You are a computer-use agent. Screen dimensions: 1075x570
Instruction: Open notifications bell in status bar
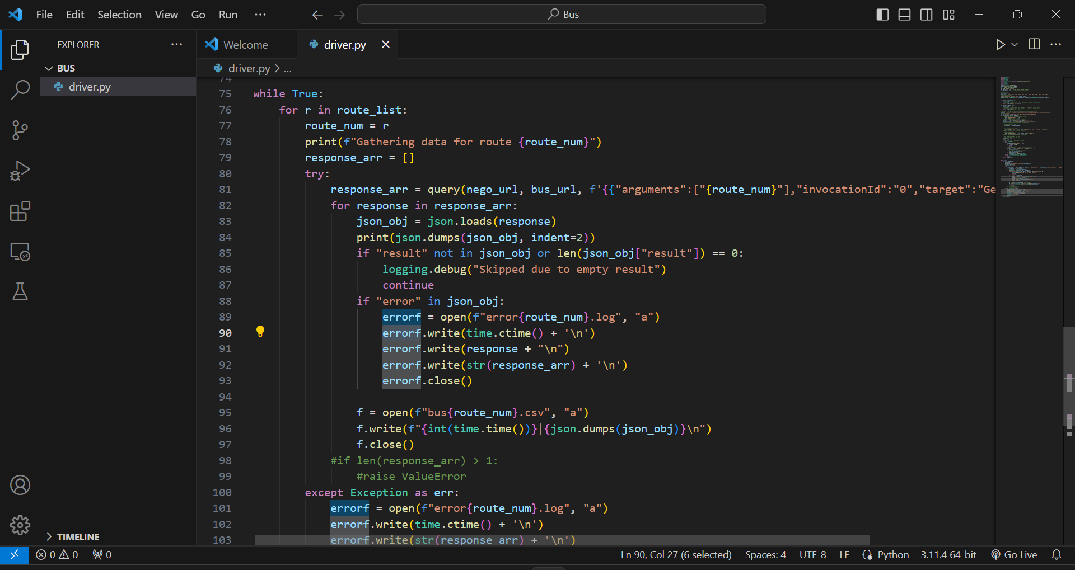(x=1057, y=555)
